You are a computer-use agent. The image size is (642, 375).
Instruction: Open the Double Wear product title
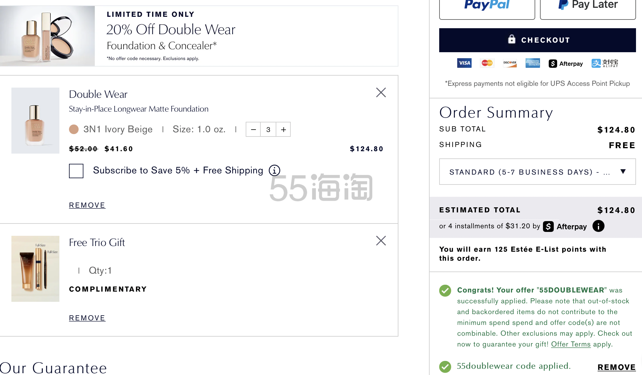(98, 94)
